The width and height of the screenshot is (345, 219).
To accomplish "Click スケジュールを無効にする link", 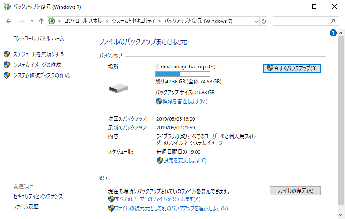I will coord(39,54).
